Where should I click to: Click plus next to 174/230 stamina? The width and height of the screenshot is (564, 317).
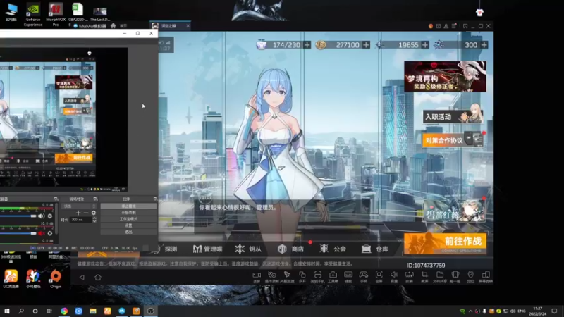[307, 45]
